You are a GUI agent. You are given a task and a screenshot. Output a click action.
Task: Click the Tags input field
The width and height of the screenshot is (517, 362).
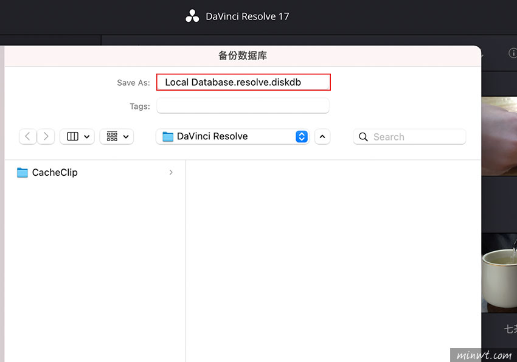point(243,106)
